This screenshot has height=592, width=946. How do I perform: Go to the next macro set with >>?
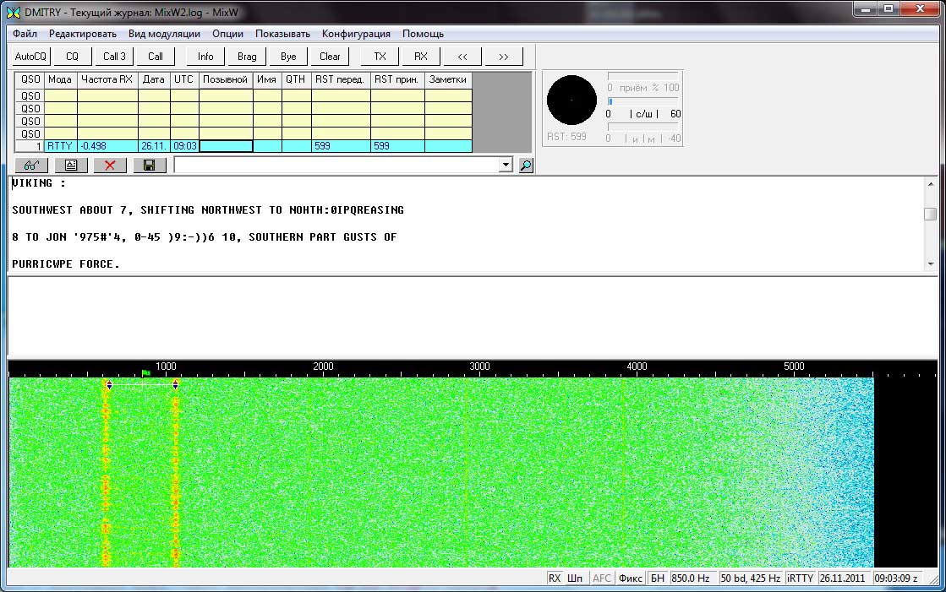[x=504, y=57]
